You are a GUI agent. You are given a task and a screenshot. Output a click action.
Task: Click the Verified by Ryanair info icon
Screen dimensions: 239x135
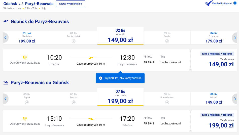click(235, 3)
